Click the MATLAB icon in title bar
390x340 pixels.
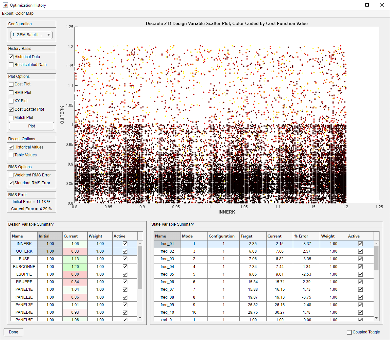(x=5, y=5)
